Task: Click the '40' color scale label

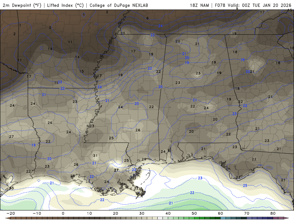Action: click(168, 213)
